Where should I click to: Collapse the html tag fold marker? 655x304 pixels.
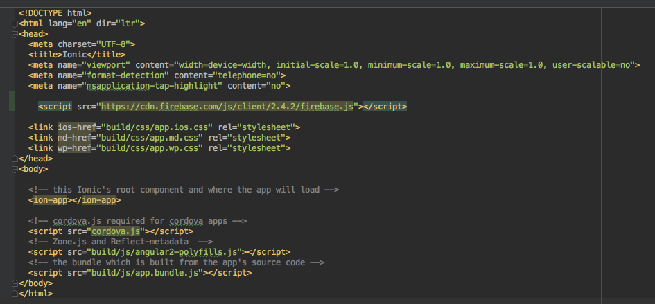point(15,24)
